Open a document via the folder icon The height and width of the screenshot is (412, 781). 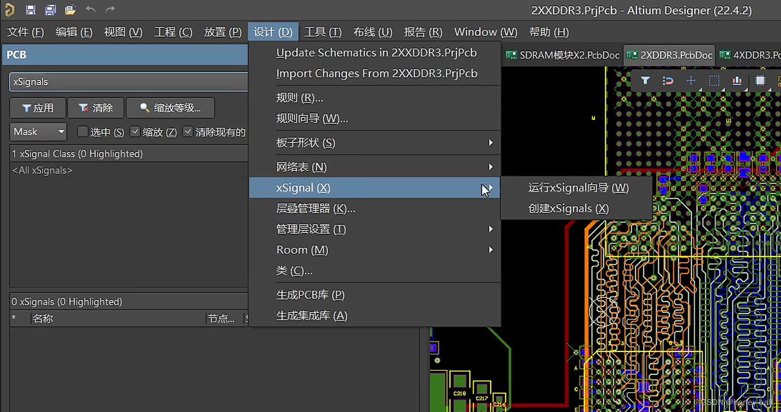70,10
